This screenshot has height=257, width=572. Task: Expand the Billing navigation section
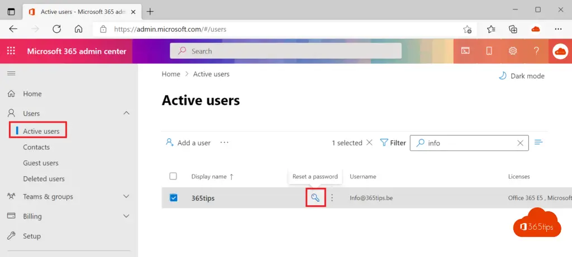click(x=126, y=216)
